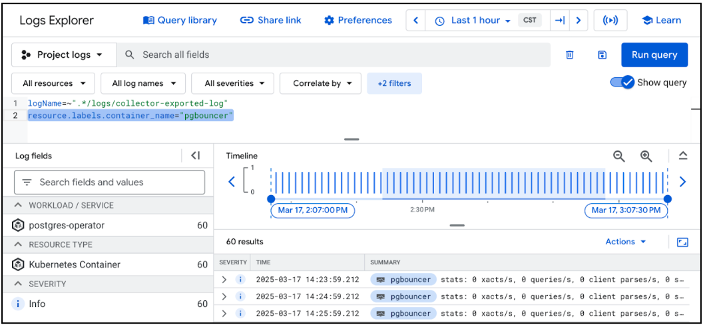Click the query editor resize handle
This screenshot has width=703, height=325.
pos(351,139)
